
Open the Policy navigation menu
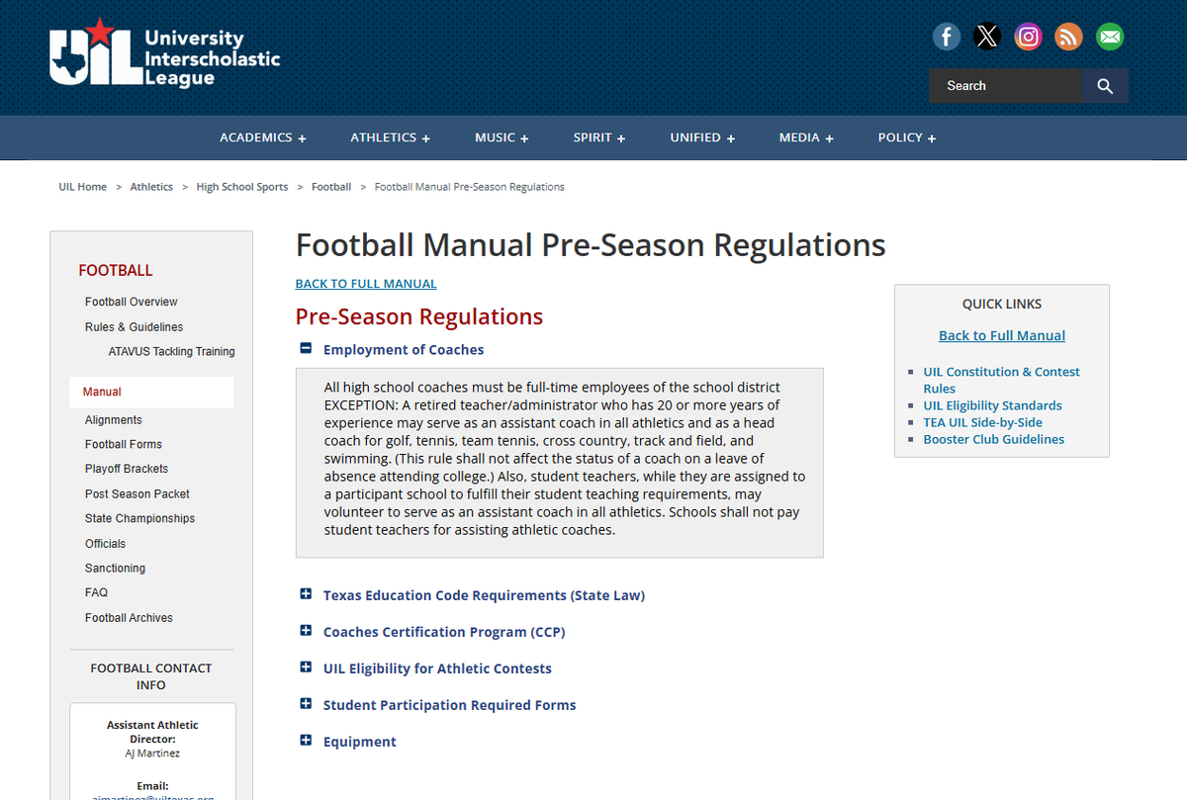(x=907, y=137)
